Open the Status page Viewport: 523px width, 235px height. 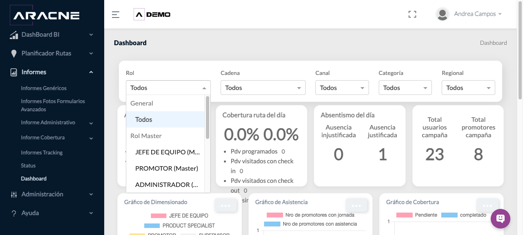(x=28, y=166)
